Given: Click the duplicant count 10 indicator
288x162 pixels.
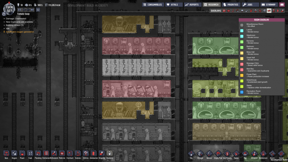Looking at the screenshot, I should pyautogui.click(x=20, y=5).
